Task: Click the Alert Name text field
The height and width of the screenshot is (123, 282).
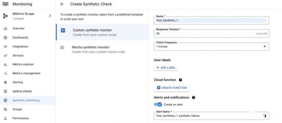Action: click(211, 116)
